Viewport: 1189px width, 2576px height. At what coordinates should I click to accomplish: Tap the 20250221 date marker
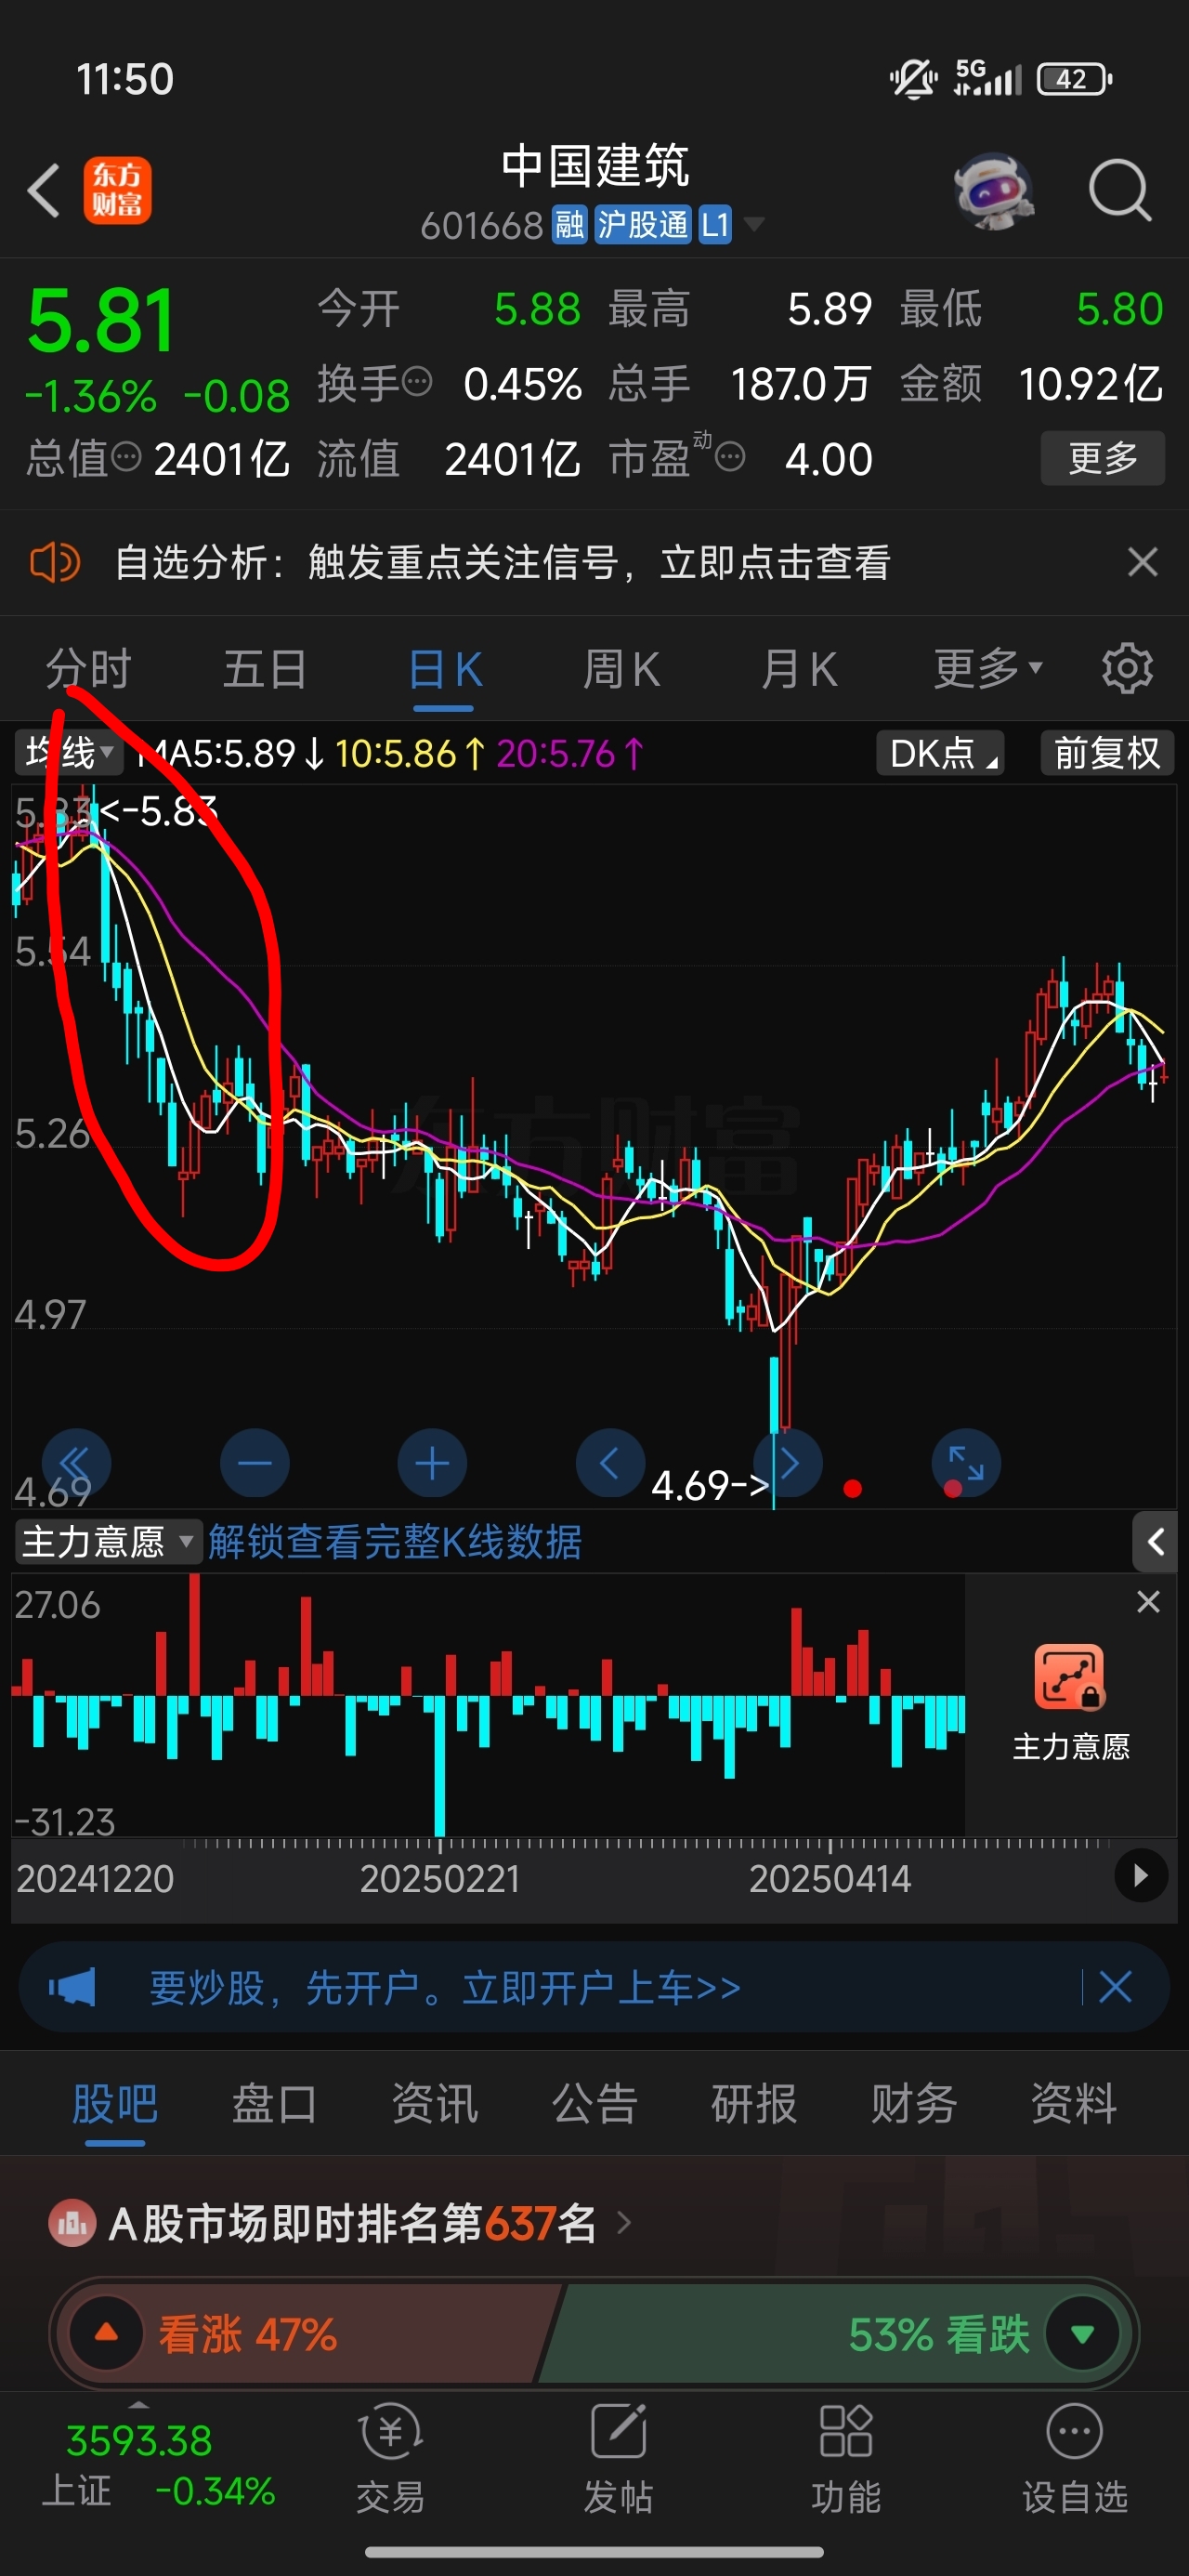point(440,1878)
